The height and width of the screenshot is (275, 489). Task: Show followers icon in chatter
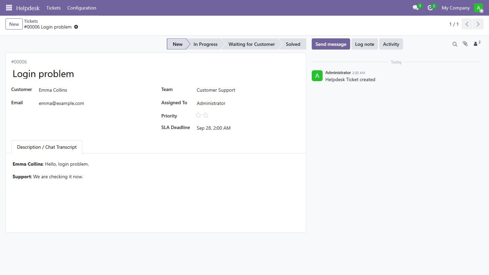tap(477, 43)
